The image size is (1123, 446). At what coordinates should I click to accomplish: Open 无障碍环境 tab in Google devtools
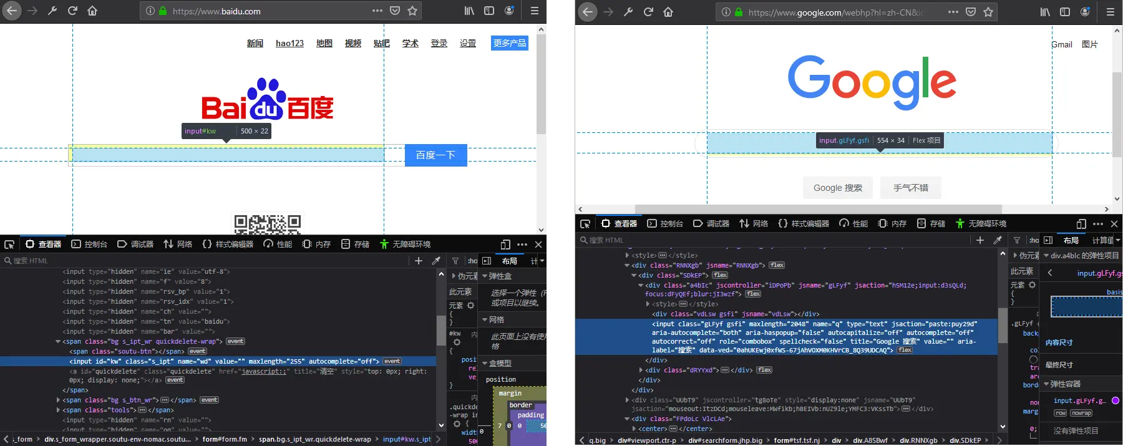point(981,224)
